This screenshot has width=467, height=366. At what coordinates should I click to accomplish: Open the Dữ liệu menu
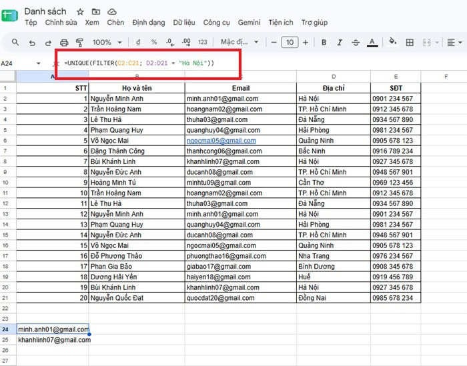tap(183, 23)
